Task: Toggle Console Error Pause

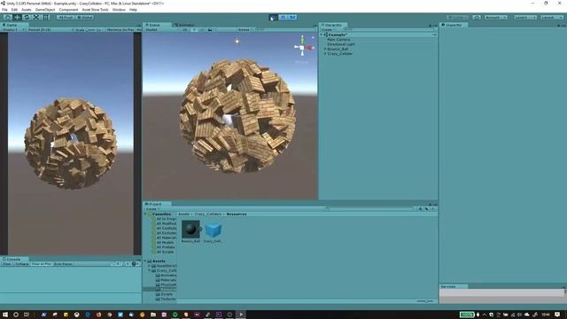Action: [63, 264]
